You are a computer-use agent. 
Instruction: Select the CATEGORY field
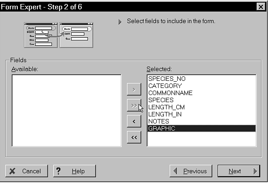click(165, 86)
